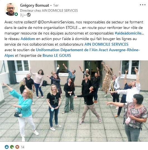Open the AIN DOMICILE SERVICES mention link

pos(106,45)
